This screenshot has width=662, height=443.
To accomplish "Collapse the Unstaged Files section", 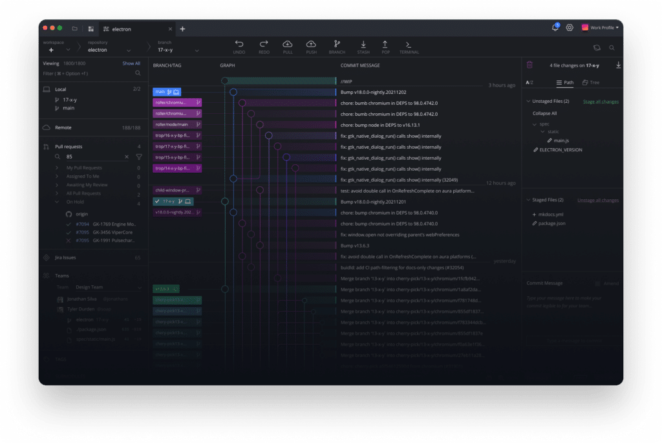I will click(x=528, y=102).
